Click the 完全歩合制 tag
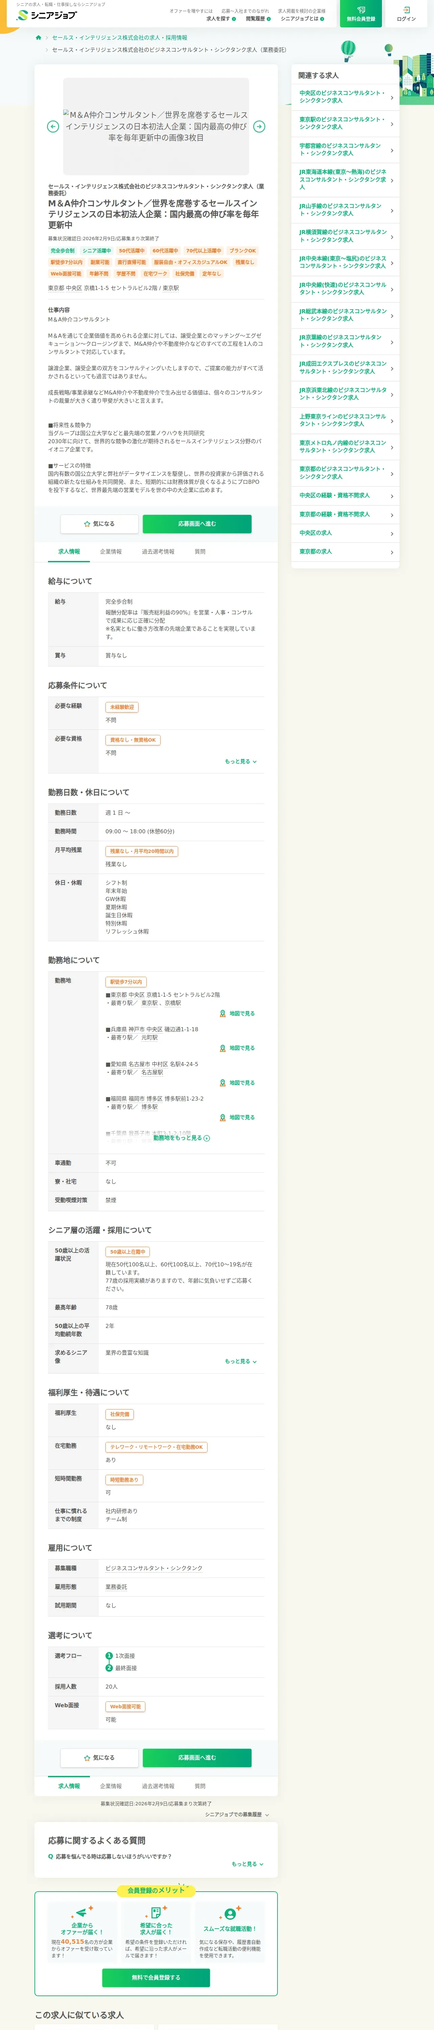 63,251
